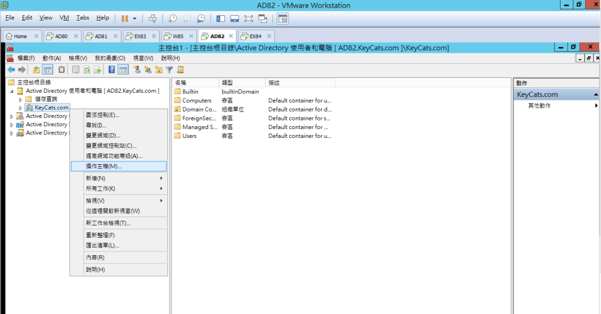Screen dimensions: 601x314
Task: Click the MMC refresh toolbar icon
Action: pyautogui.click(x=87, y=70)
